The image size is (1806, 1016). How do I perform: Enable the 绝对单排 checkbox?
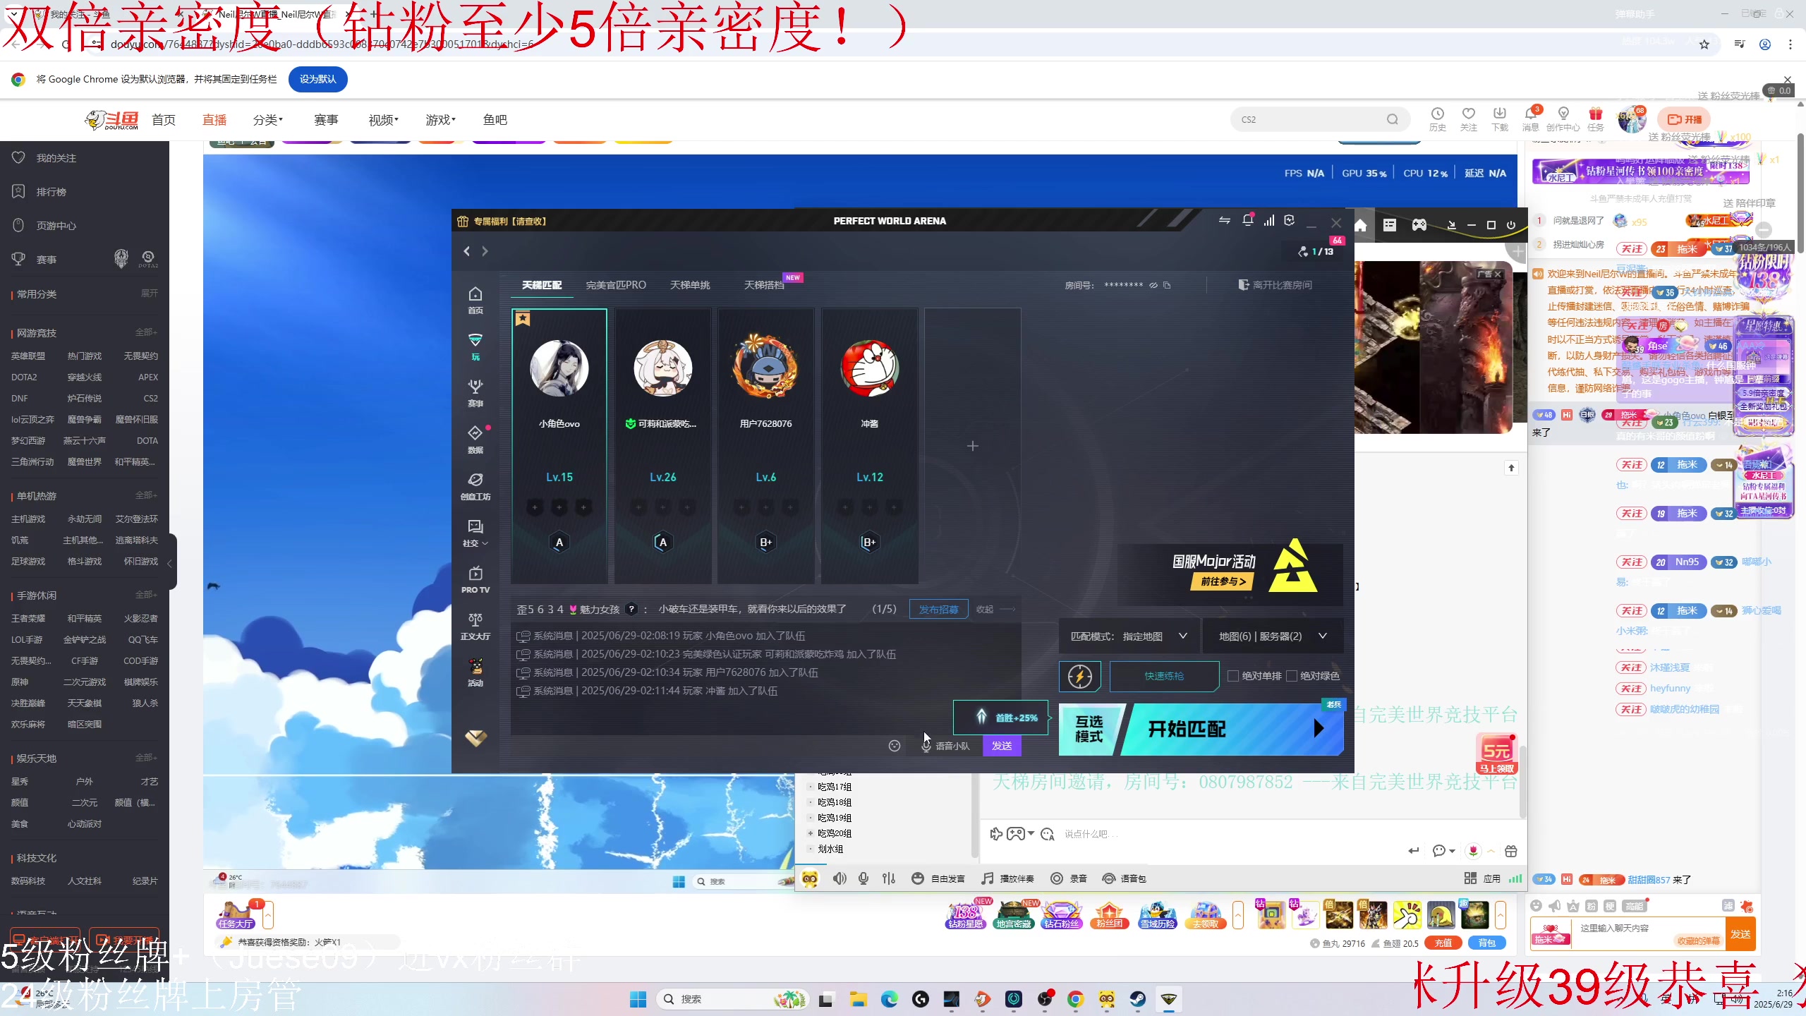(x=1233, y=676)
